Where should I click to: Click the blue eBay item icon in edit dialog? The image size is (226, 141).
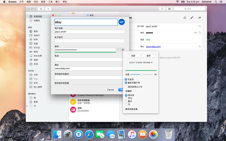tap(122, 22)
